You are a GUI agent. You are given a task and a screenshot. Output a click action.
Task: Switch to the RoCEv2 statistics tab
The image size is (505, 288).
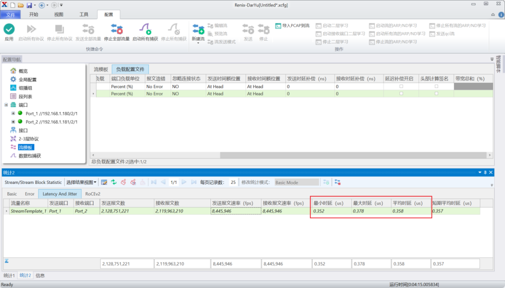[x=93, y=194]
